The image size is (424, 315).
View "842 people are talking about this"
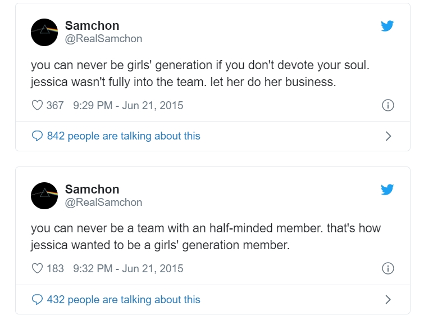124,136
